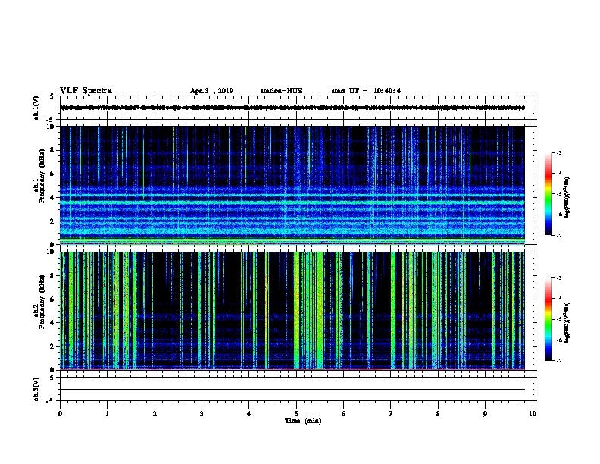Click the ch.1 color bar log(PSD) label
The height and width of the screenshot is (464, 600).
pyautogui.click(x=567, y=198)
